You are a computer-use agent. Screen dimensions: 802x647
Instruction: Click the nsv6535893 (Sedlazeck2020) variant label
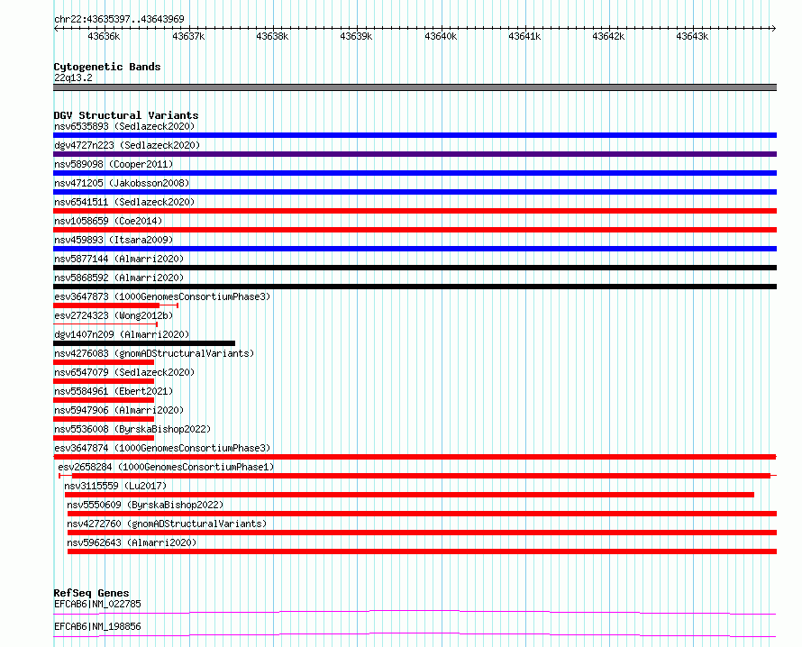tap(124, 126)
